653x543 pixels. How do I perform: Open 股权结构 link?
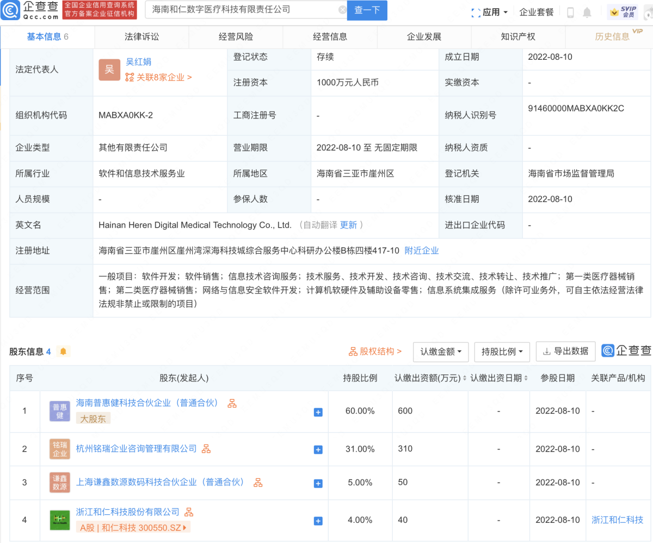[x=375, y=351]
